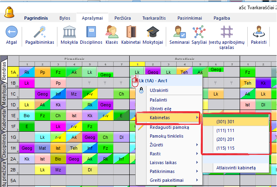Open Mokytojai graduation cap icon
Screen dimensions: 277x187
click(153, 32)
